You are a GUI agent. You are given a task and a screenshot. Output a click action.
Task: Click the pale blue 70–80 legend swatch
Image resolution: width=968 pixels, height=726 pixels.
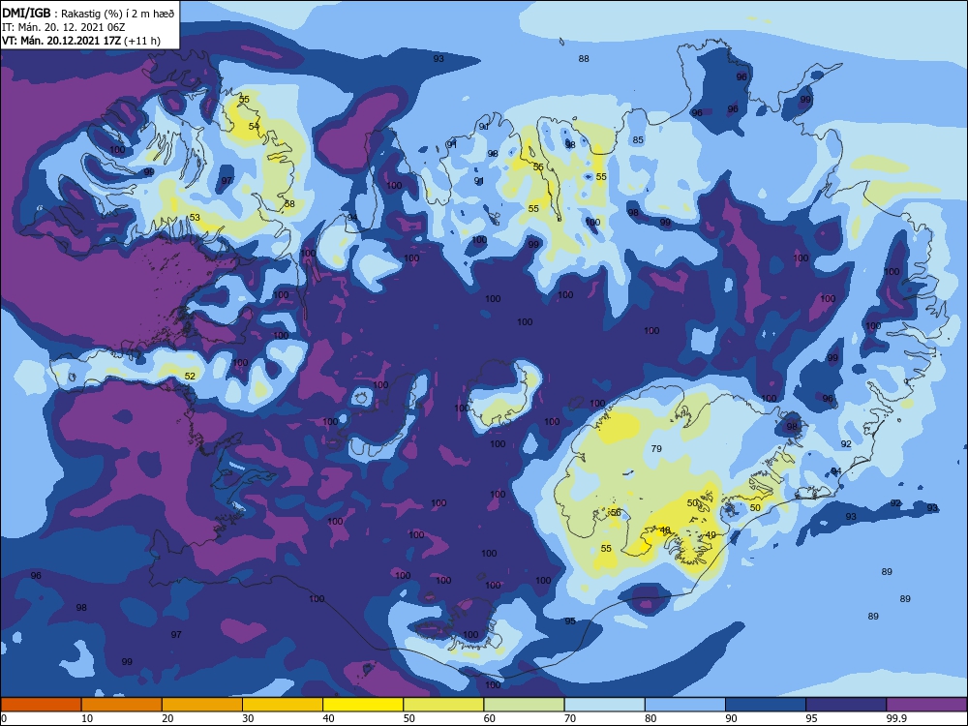pos(604,705)
